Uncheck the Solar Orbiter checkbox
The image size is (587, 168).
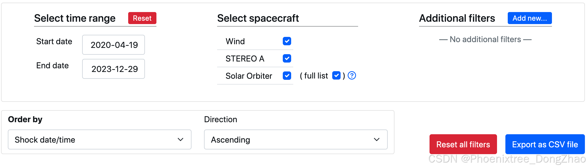(287, 76)
